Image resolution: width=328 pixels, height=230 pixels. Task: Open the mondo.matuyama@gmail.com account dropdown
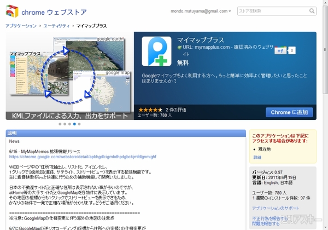201,11
